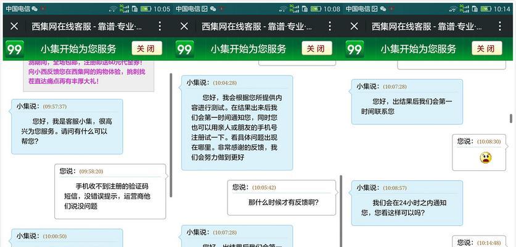Close the chat page in the 10:05 screenshot

click(x=14, y=26)
